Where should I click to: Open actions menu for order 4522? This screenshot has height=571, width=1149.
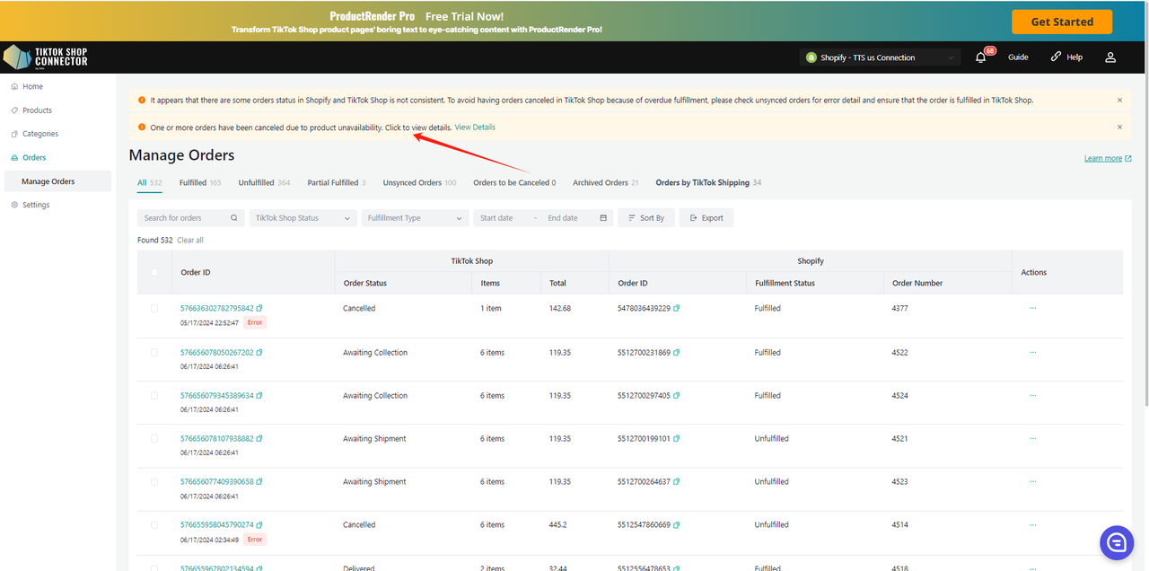(x=1033, y=353)
